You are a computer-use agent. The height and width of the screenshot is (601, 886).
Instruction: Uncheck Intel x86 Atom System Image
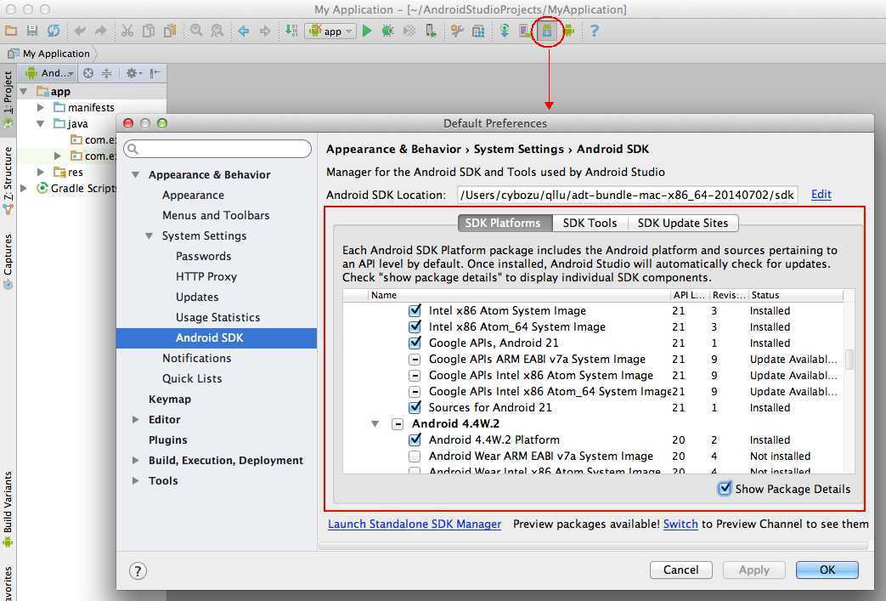click(x=415, y=310)
